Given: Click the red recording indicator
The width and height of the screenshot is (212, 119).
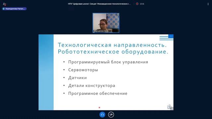Looking at the screenshot, I should coord(137,4).
